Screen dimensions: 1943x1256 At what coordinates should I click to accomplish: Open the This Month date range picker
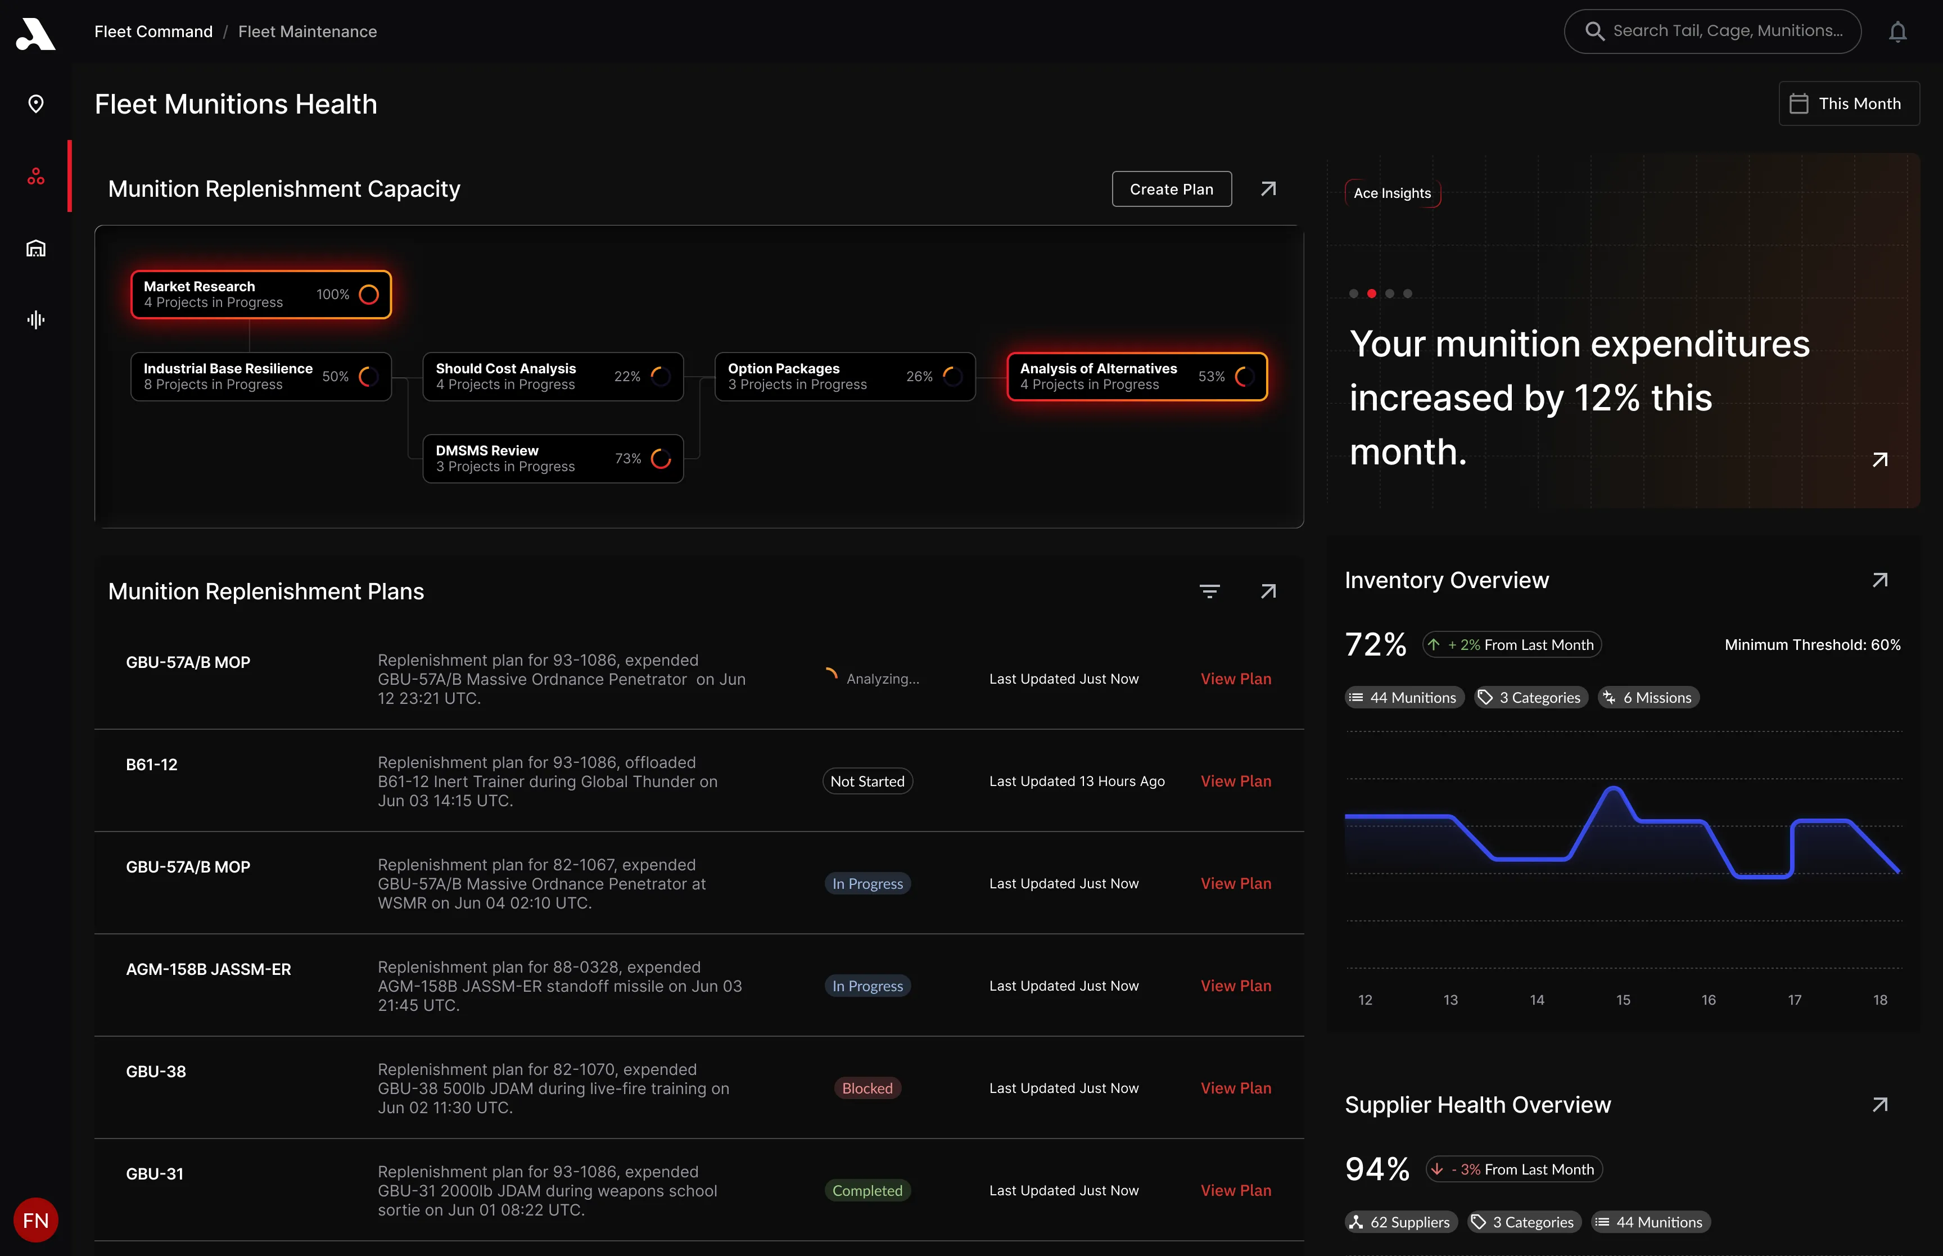tap(1849, 103)
